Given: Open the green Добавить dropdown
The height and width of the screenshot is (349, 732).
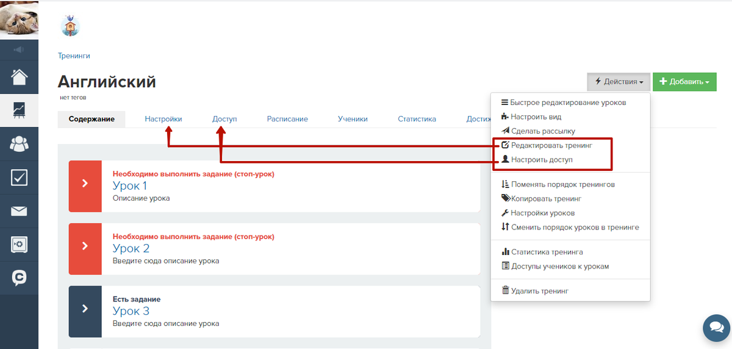Looking at the screenshot, I should (x=684, y=82).
